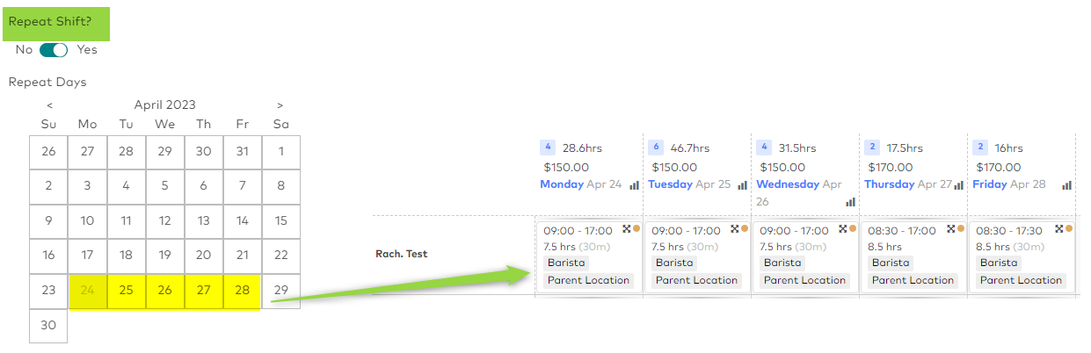Go to the next month in the calendar
This screenshot has height=353, width=1091.
pyautogui.click(x=280, y=105)
